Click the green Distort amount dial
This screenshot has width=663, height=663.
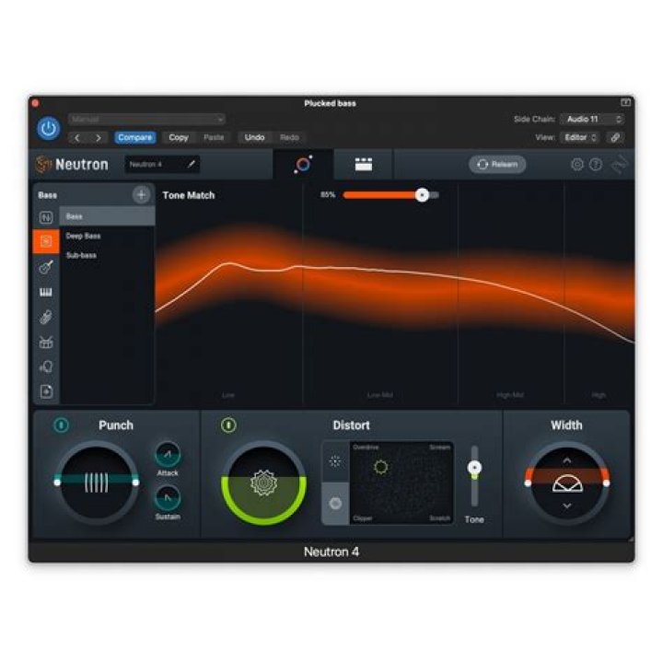point(264,483)
